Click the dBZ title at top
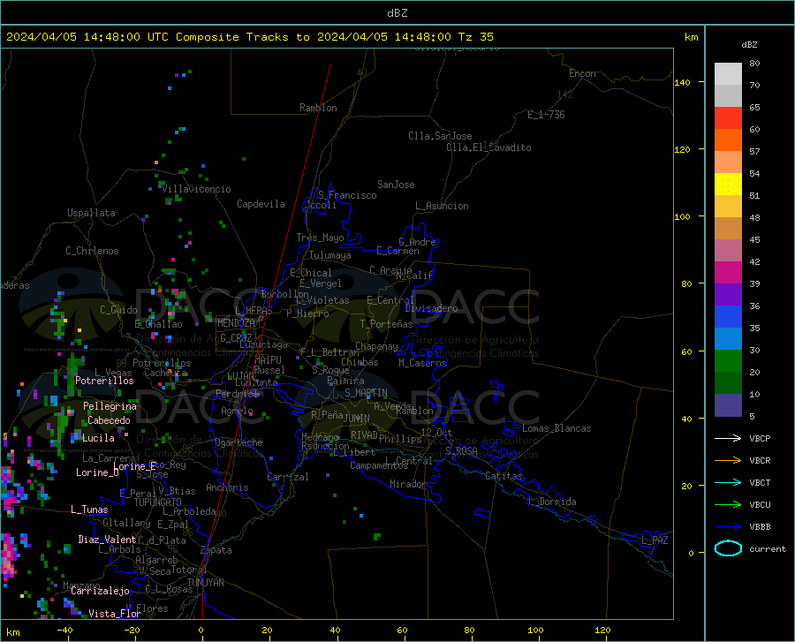 click(397, 13)
